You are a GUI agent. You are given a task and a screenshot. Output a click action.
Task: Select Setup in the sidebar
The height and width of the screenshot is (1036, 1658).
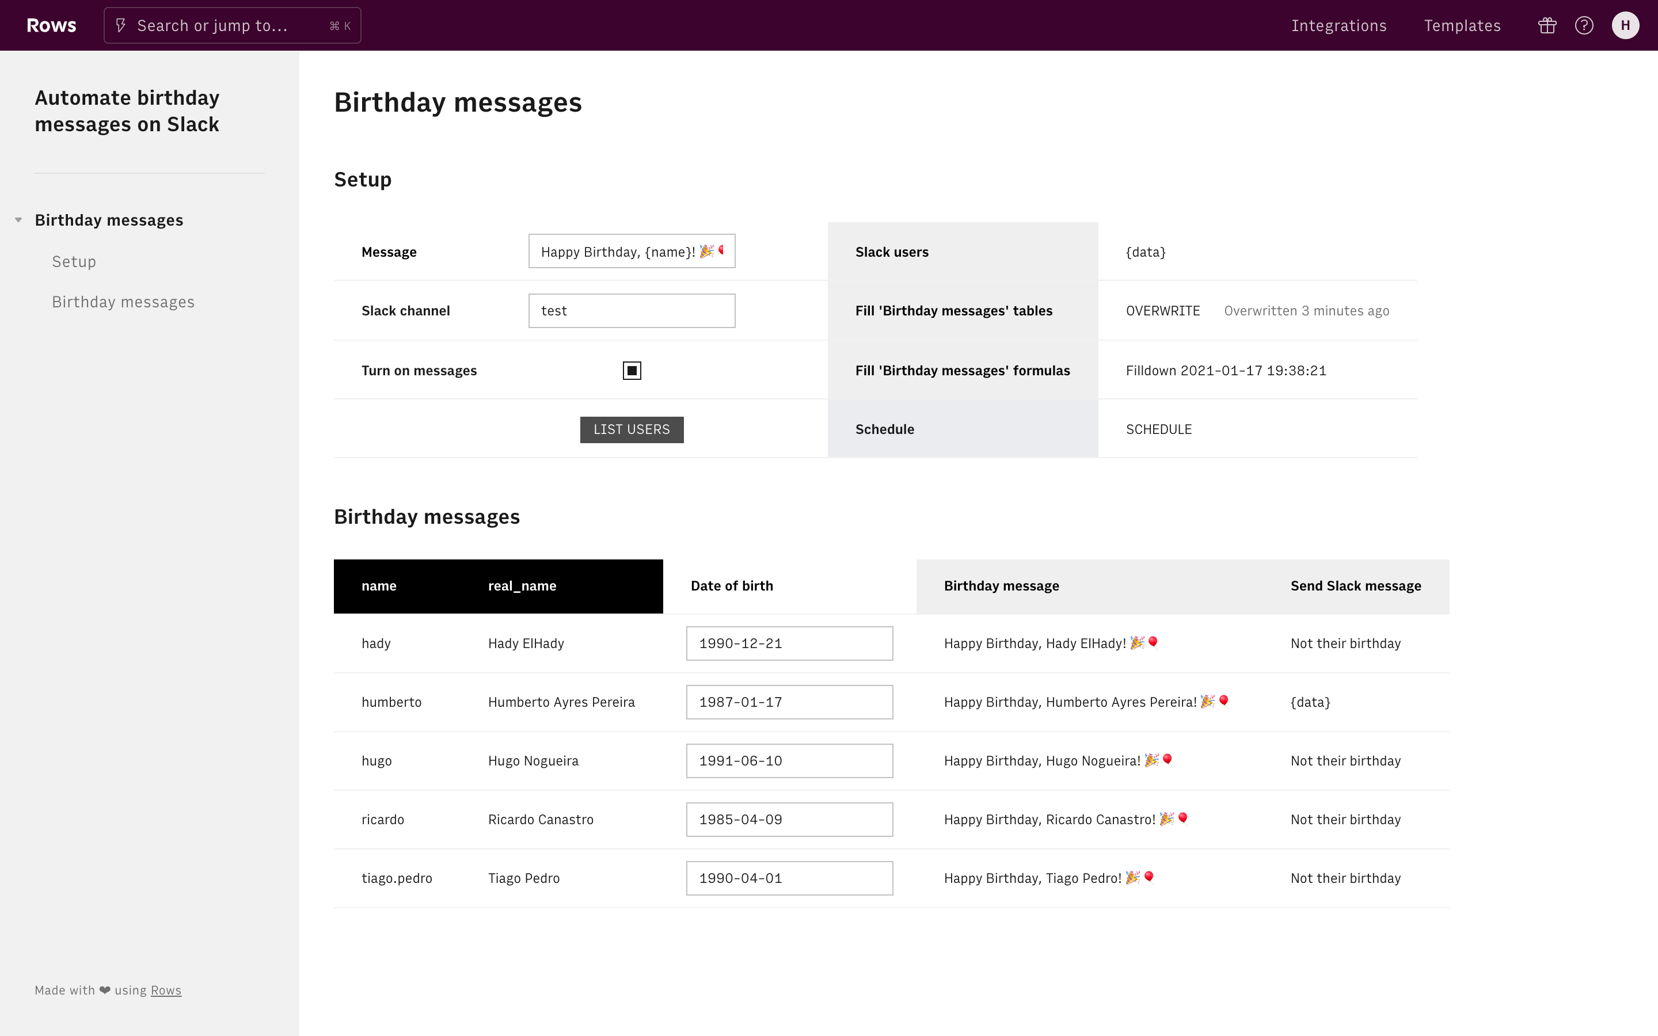point(74,262)
